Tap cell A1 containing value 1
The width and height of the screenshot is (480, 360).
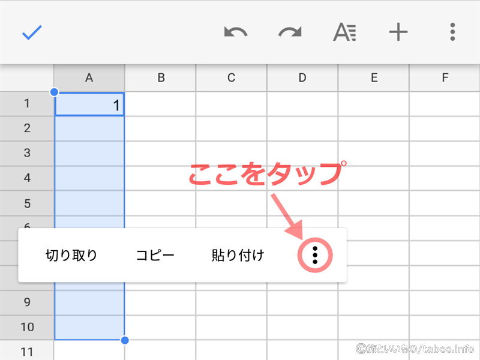[x=89, y=104]
